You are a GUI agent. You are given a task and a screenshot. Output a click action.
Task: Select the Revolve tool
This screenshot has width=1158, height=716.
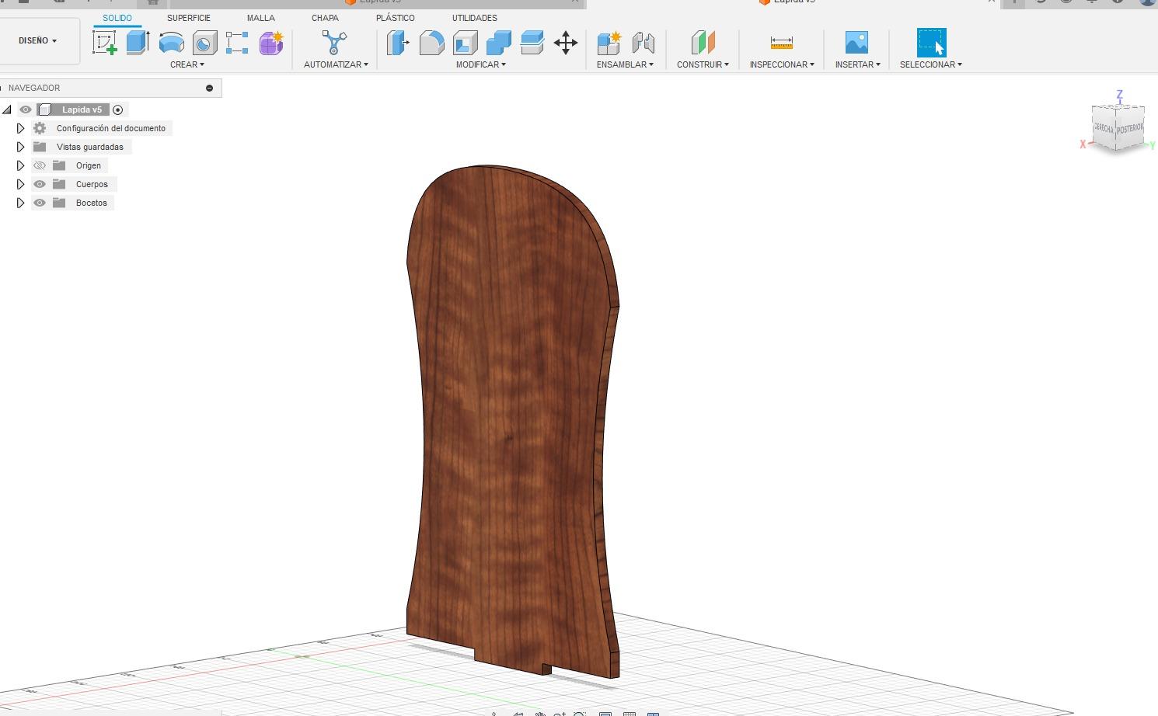coord(171,42)
